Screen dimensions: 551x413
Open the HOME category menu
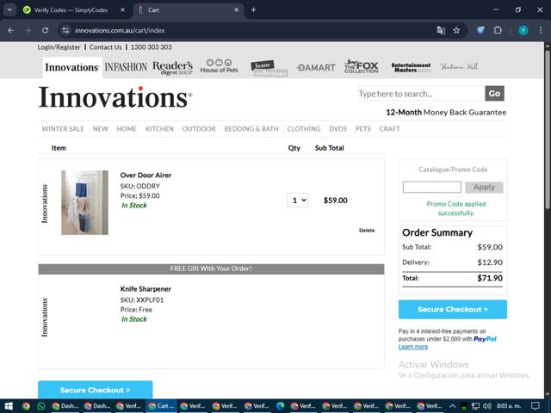coord(127,129)
